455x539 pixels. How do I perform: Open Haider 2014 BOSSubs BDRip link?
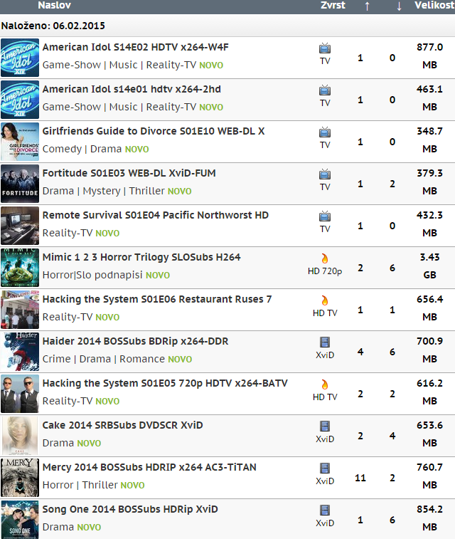pos(135,341)
